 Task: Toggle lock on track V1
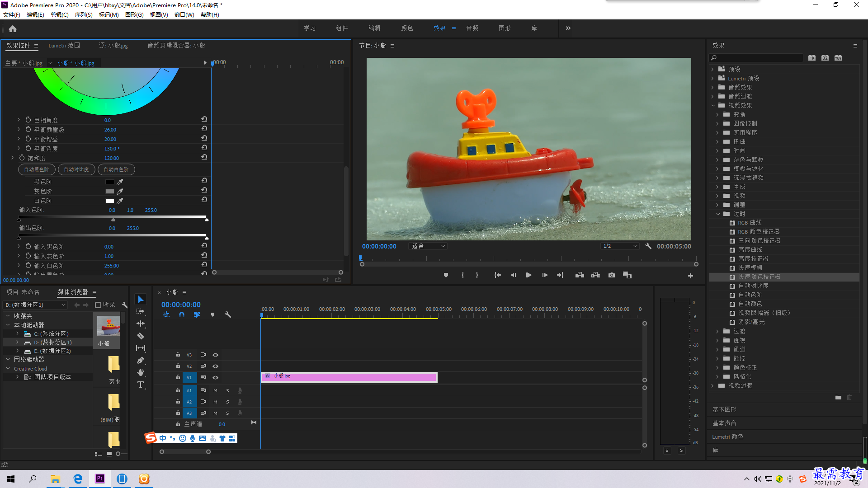coord(178,377)
